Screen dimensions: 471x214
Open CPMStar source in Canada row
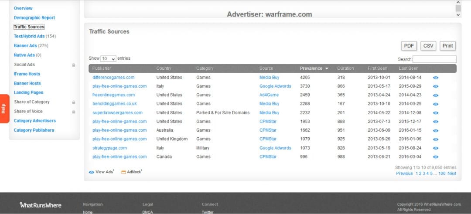point(268,156)
